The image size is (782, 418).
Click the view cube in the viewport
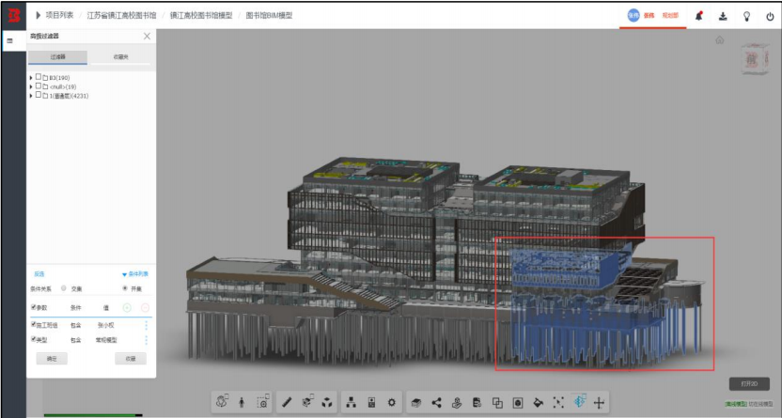tap(754, 59)
